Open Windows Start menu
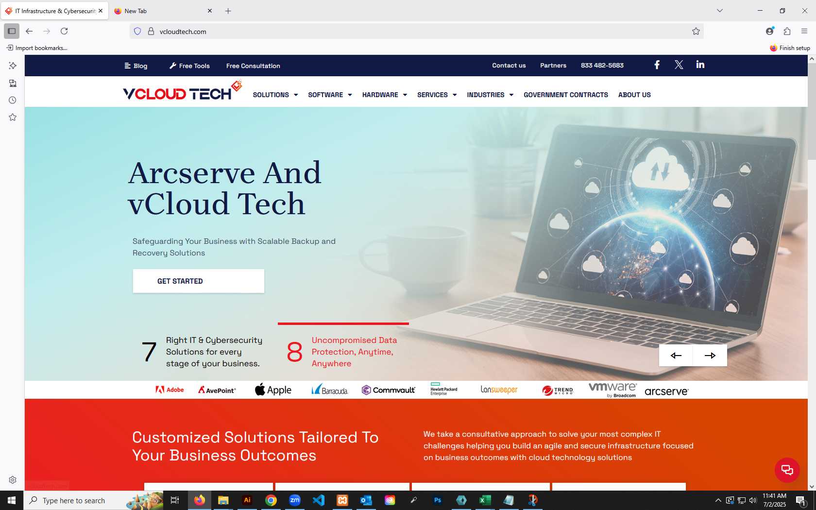Viewport: 816px width, 510px height. pos(12,500)
